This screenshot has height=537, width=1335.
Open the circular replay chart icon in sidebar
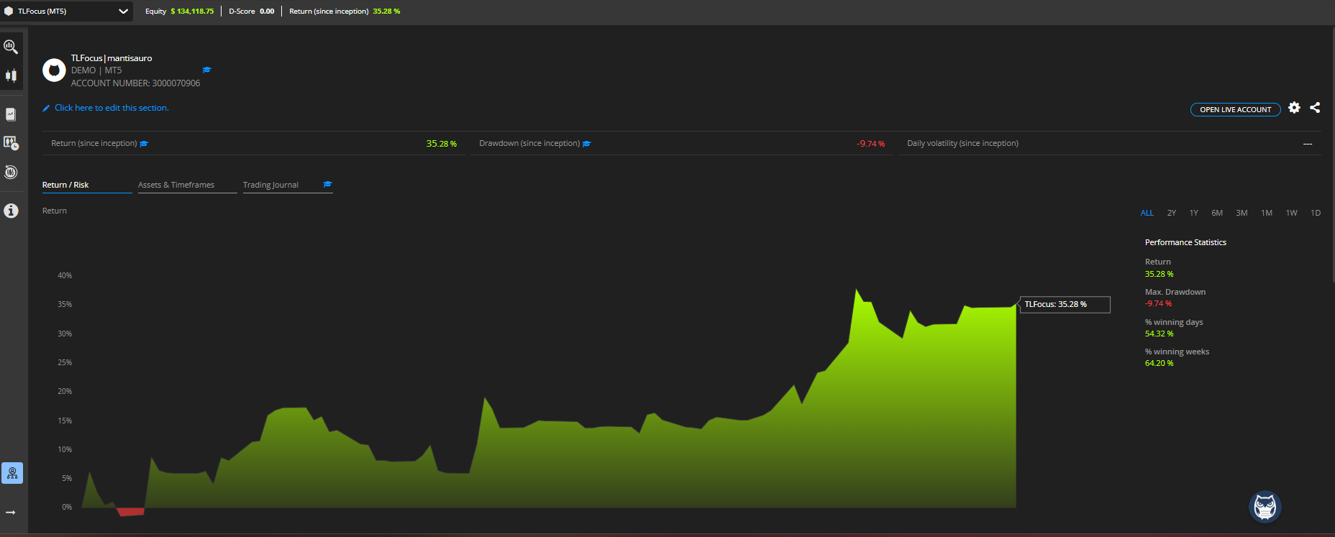(11, 172)
